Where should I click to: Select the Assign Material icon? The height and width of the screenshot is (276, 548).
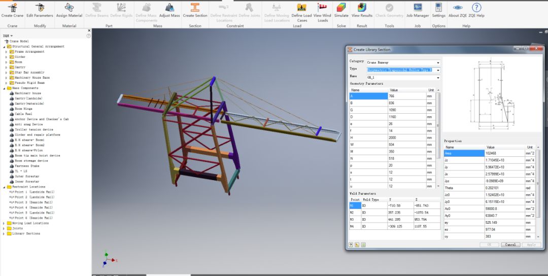(69, 8)
